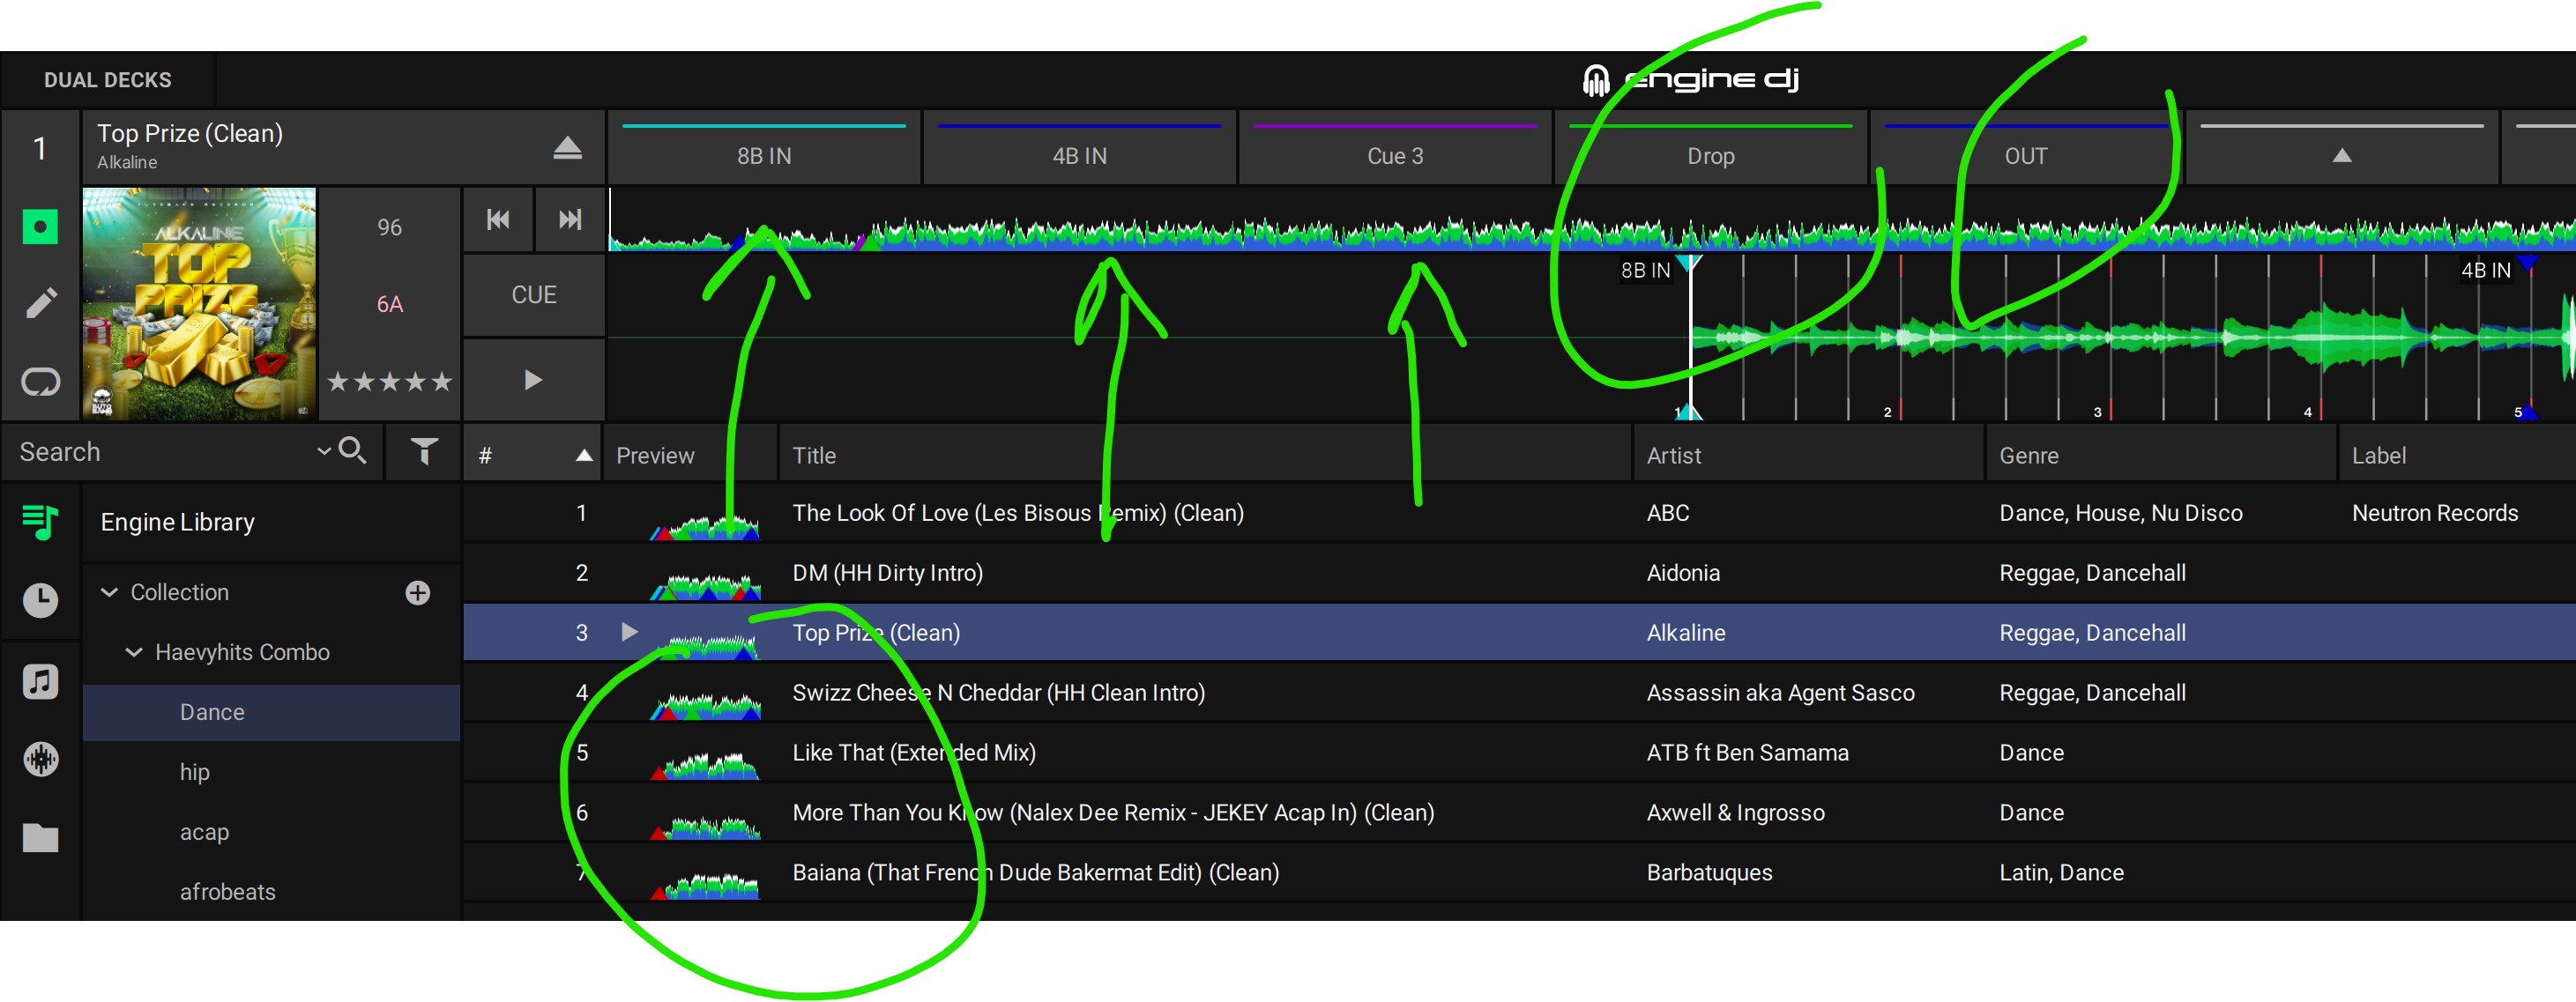Screen dimensions: 2576x1002
Task: Open the folder browser icon
Action: pos(40,838)
